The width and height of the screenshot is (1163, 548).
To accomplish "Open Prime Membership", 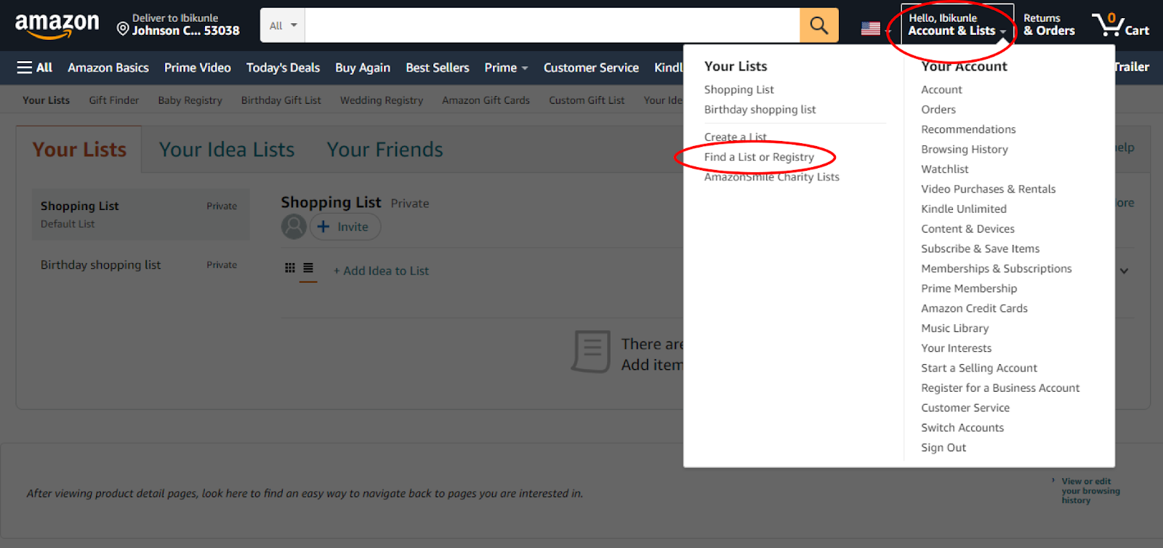I will pos(969,289).
